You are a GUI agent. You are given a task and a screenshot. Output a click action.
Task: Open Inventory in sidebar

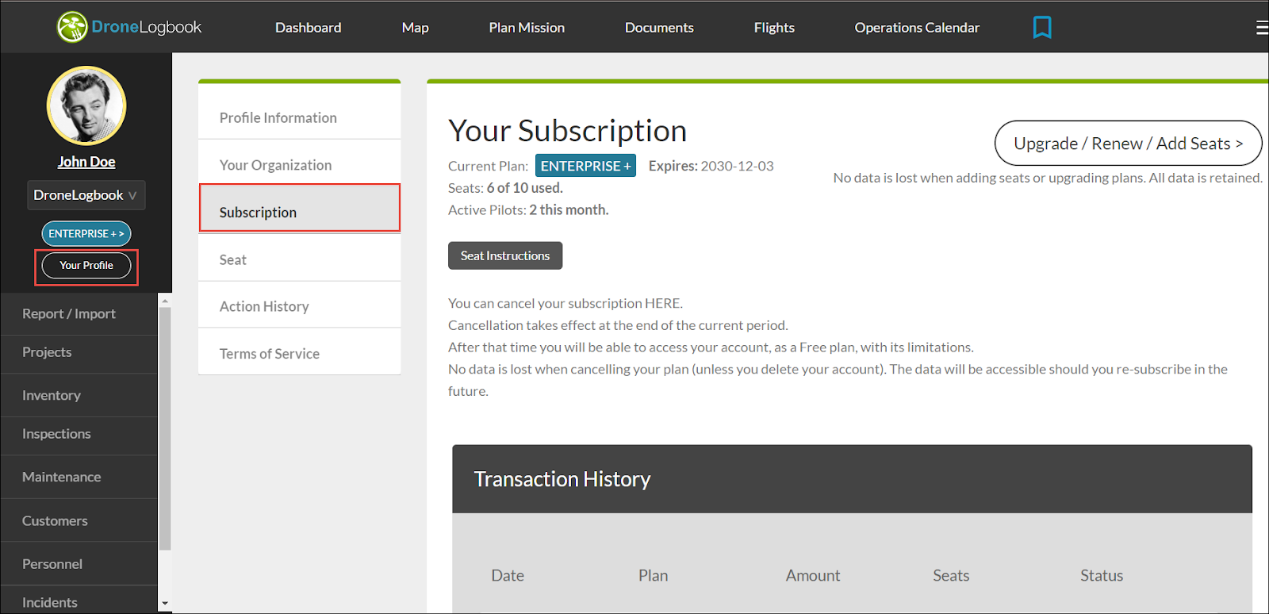[x=79, y=395]
